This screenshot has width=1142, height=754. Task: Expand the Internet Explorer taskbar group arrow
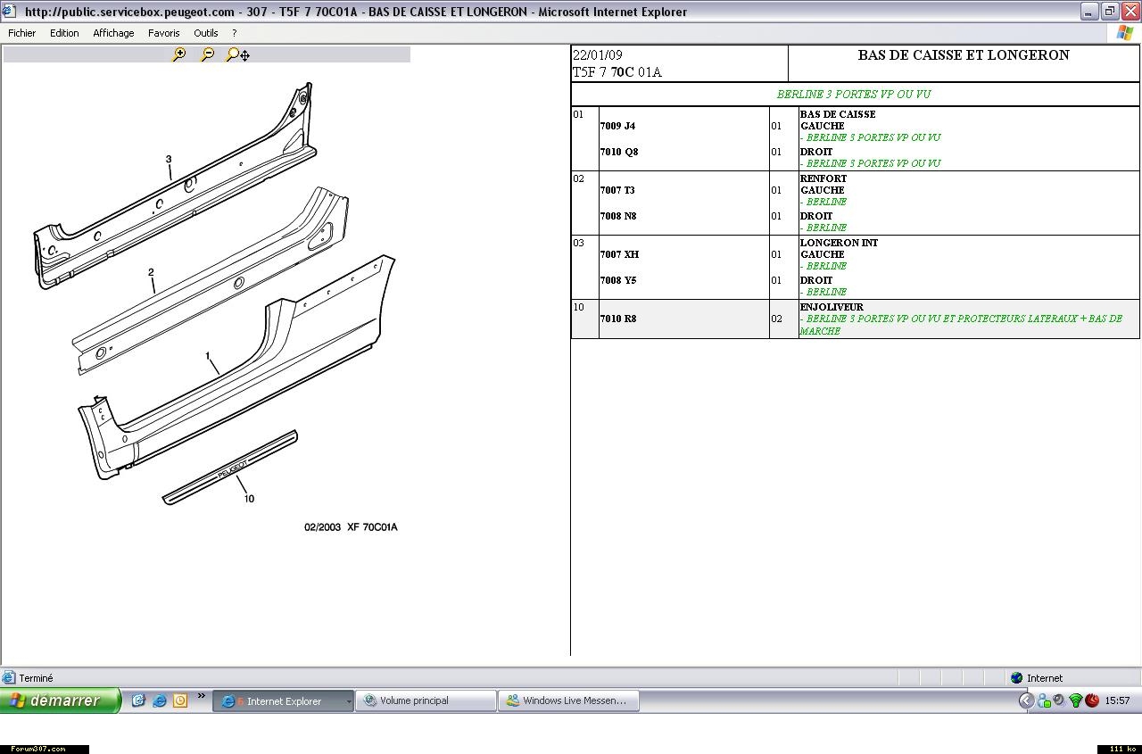click(348, 701)
